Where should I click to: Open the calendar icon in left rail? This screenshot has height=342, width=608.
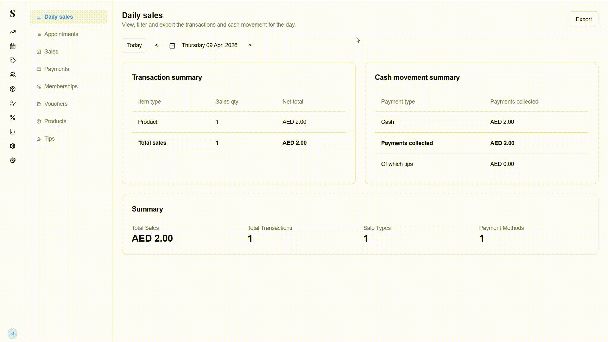pos(13,46)
